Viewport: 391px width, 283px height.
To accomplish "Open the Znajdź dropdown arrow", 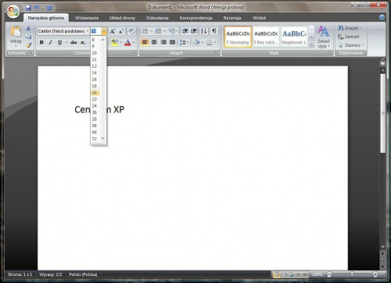I will tap(361, 28).
